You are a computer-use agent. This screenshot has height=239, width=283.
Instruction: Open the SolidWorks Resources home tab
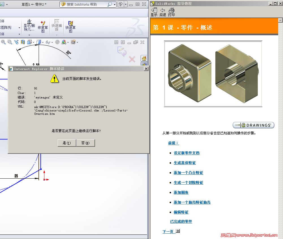pos(144,58)
